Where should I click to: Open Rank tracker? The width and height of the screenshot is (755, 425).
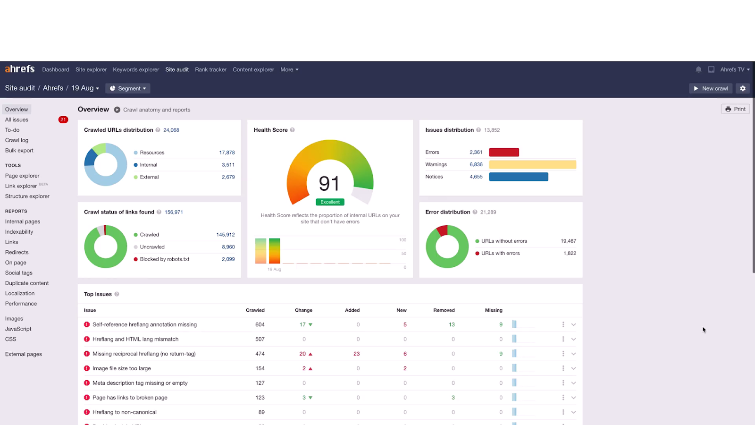coord(210,69)
